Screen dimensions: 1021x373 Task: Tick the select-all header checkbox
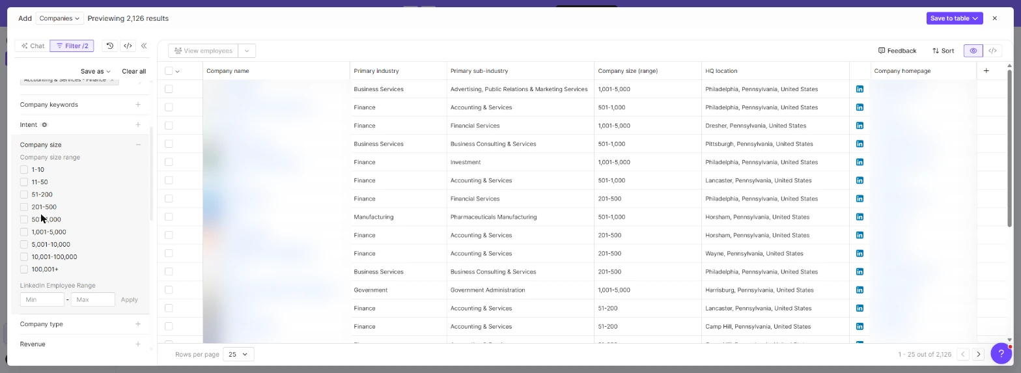pos(169,71)
